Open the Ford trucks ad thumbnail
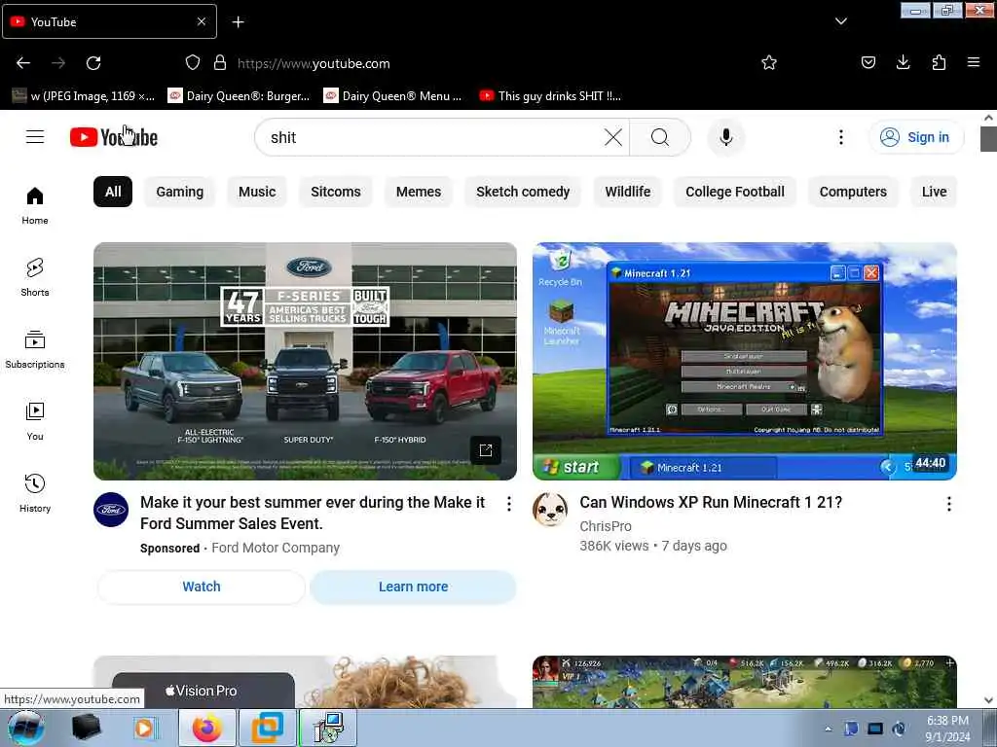 [x=305, y=361]
